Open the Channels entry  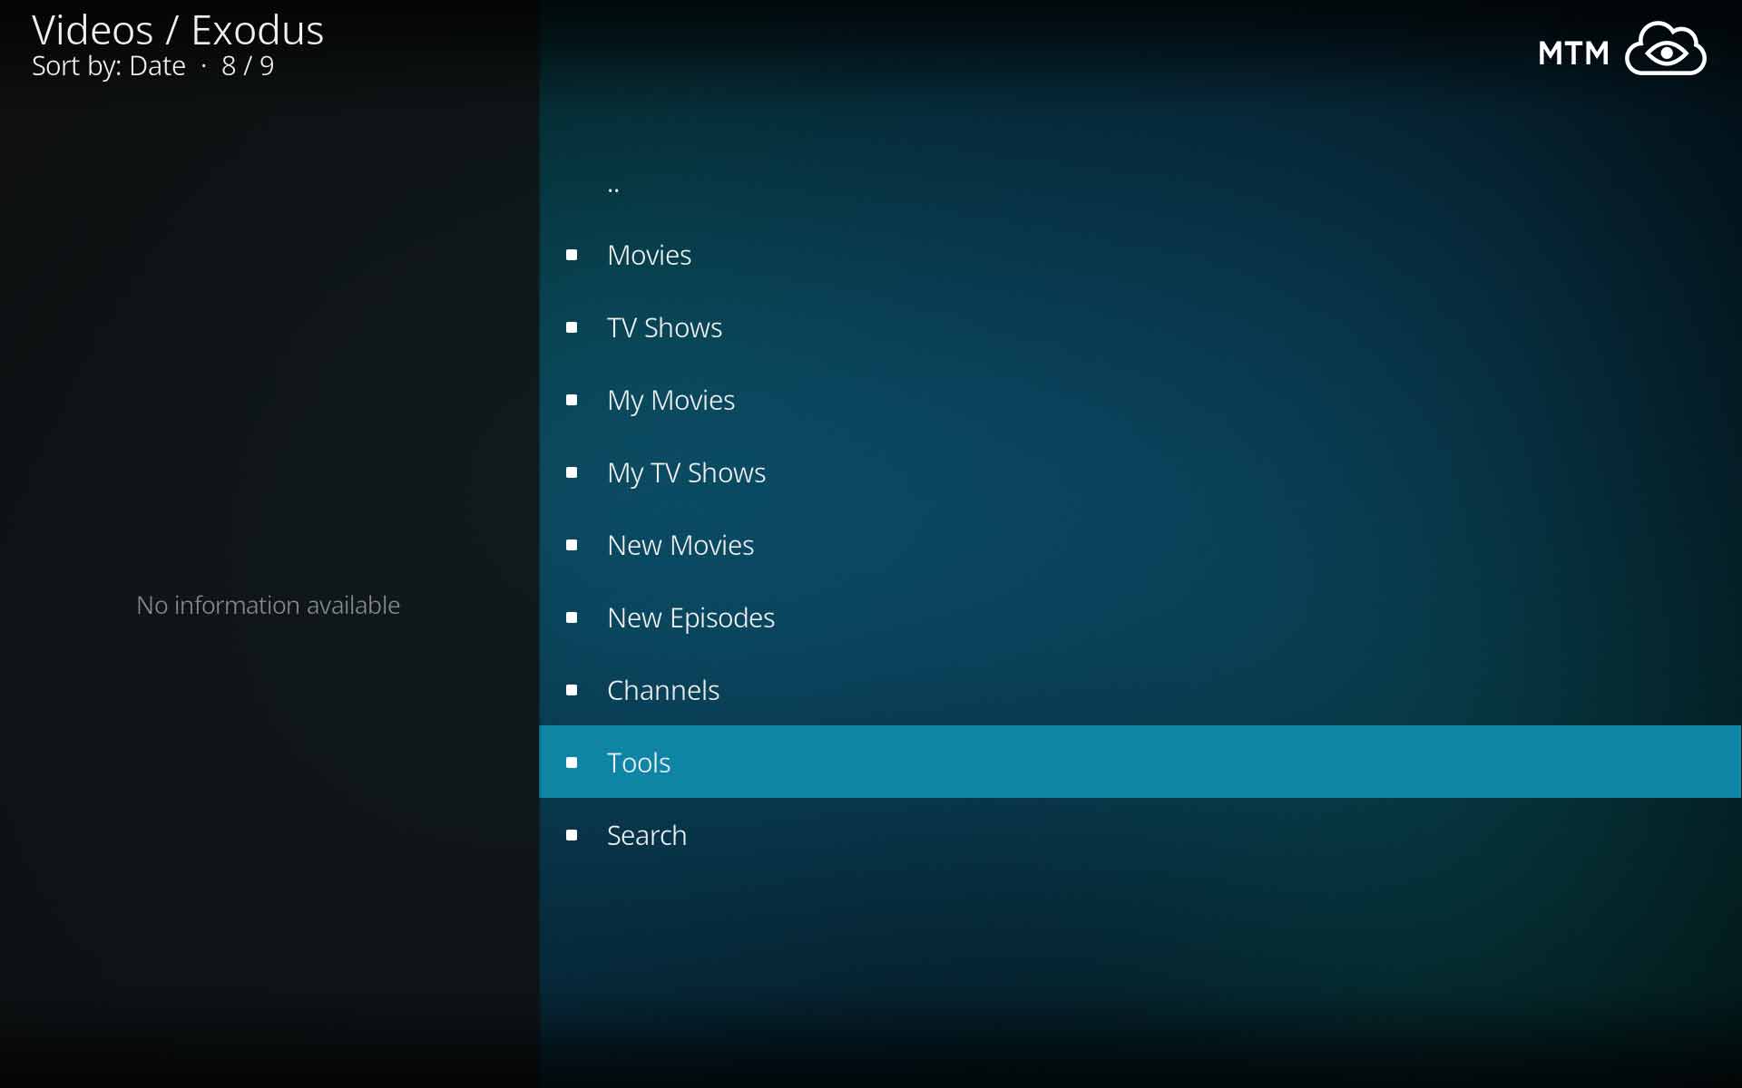pyautogui.click(x=1140, y=690)
